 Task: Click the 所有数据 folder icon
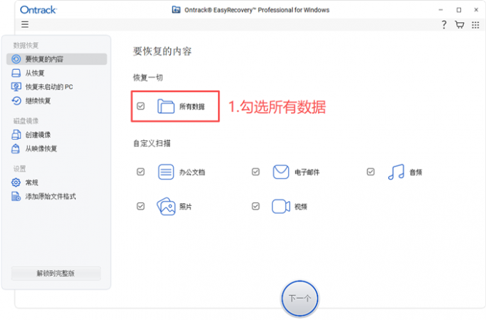[166, 106]
